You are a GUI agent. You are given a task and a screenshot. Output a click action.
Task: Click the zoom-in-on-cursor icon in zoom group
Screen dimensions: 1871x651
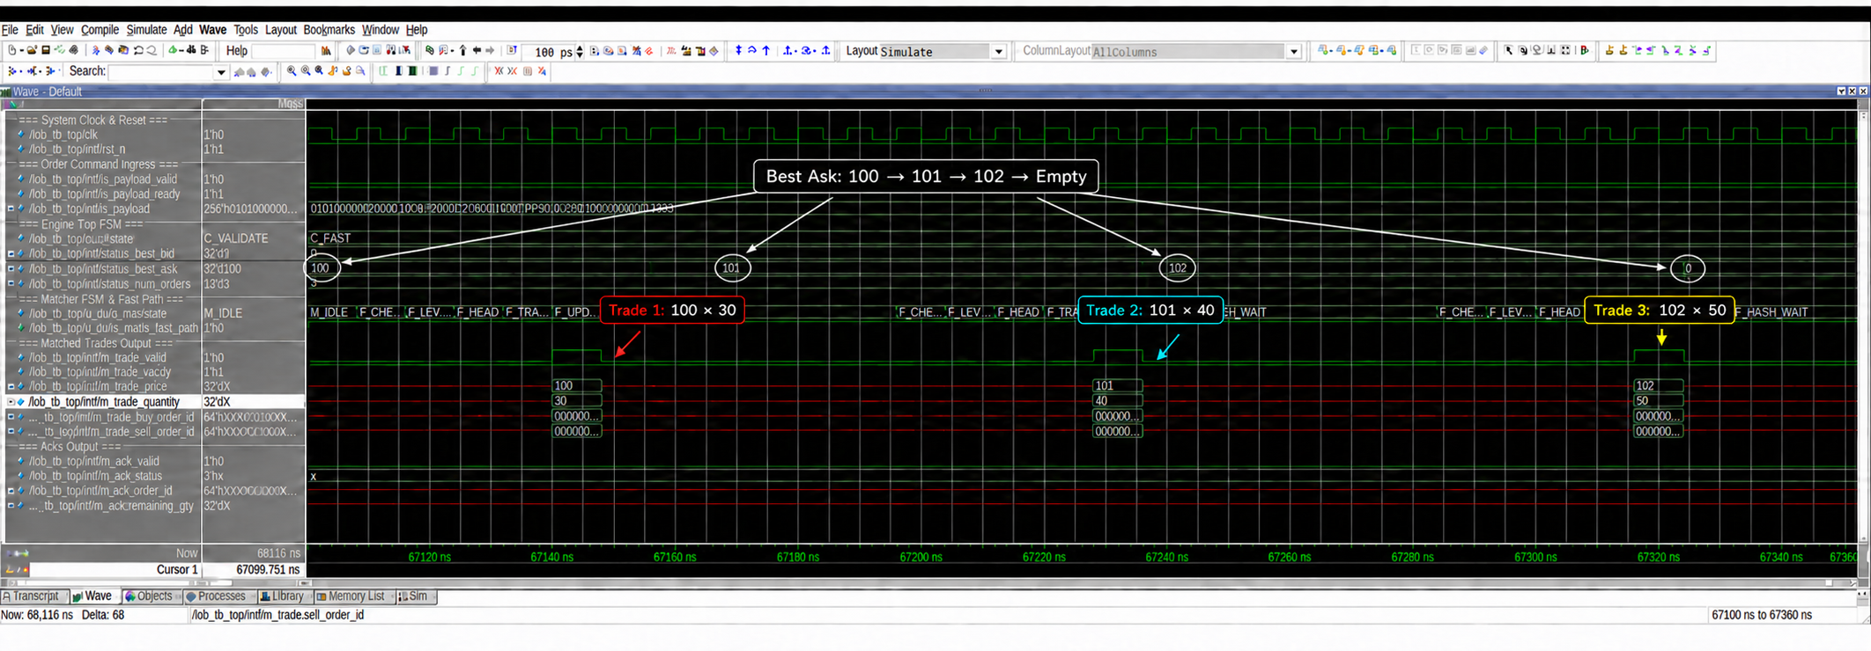click(x=333, y=71)
